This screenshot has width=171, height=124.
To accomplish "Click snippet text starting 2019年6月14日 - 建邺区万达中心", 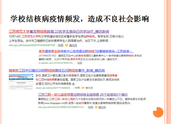I will [90, 56].
